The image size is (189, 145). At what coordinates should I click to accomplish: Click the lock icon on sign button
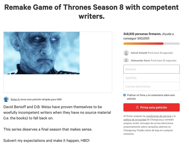[137, 107]
